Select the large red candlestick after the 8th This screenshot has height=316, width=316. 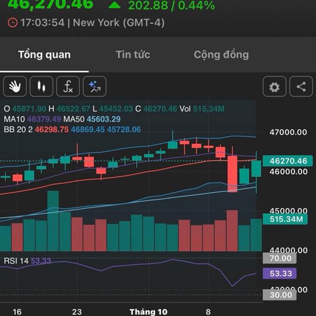tap(232, 174)
